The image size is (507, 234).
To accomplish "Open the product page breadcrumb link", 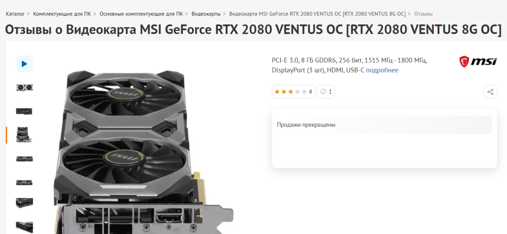I will pyautogui.click(x=317, y=14).
